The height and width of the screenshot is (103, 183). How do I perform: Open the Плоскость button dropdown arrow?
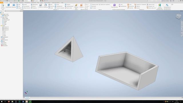tap(81, 8)
